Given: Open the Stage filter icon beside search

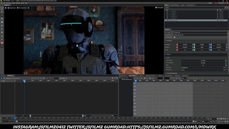Looking at the screenshot, I should pos(226,8).
